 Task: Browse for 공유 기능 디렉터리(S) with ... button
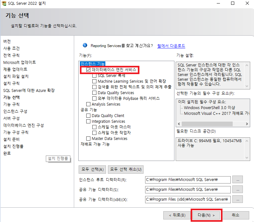(237, 190)
